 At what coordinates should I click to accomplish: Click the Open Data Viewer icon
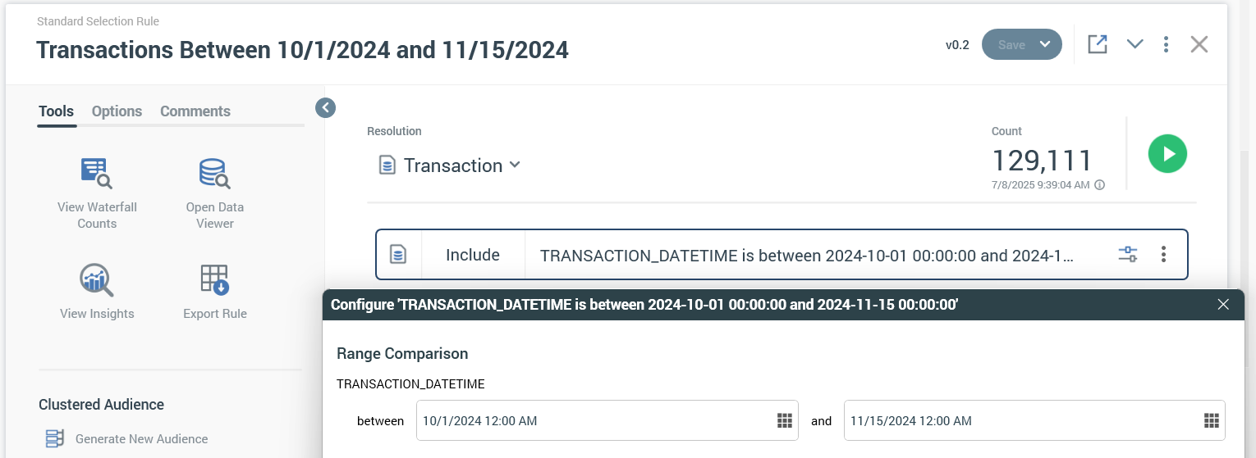coord(215,172)
